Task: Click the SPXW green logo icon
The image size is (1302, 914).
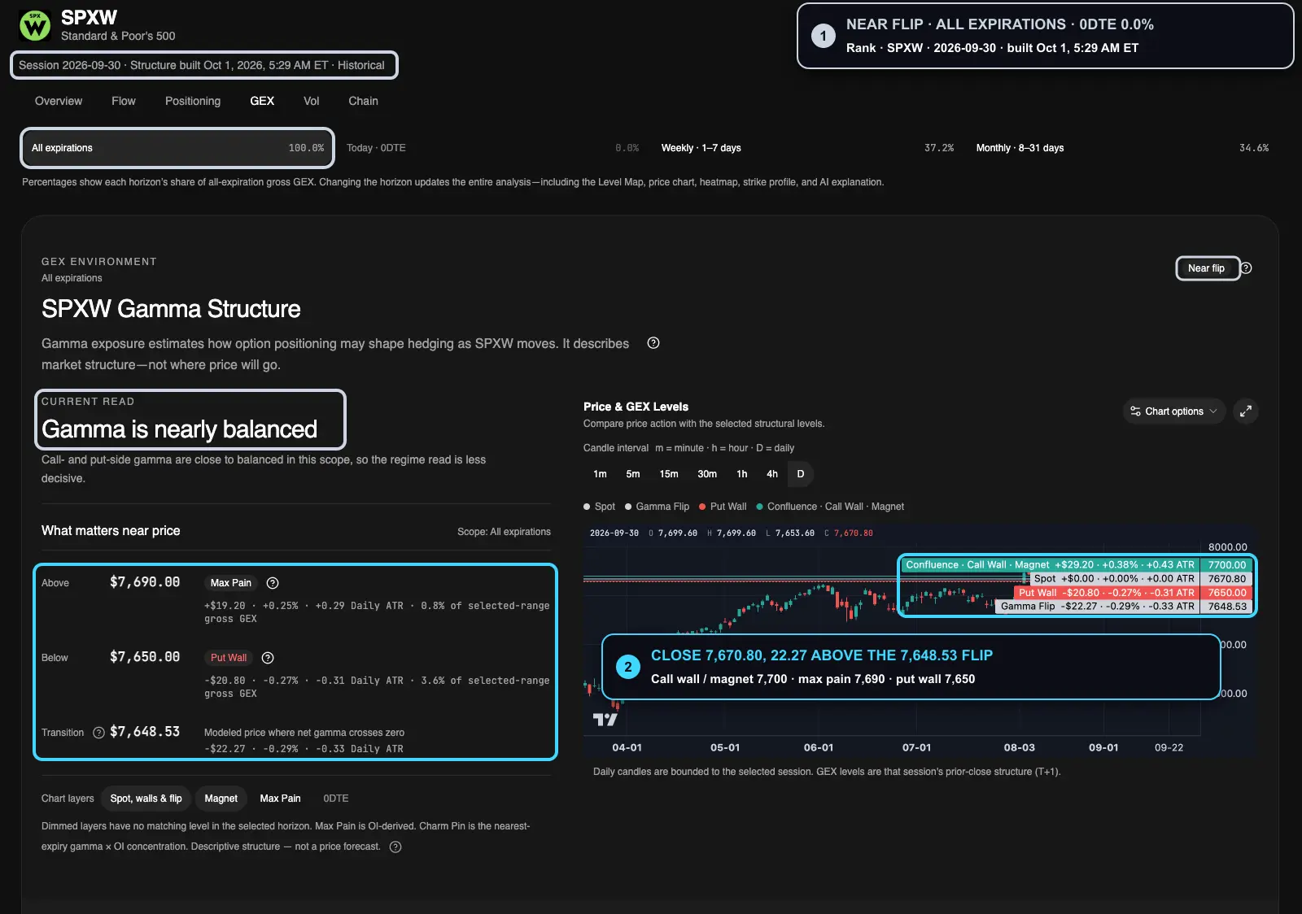Action: 35,25
